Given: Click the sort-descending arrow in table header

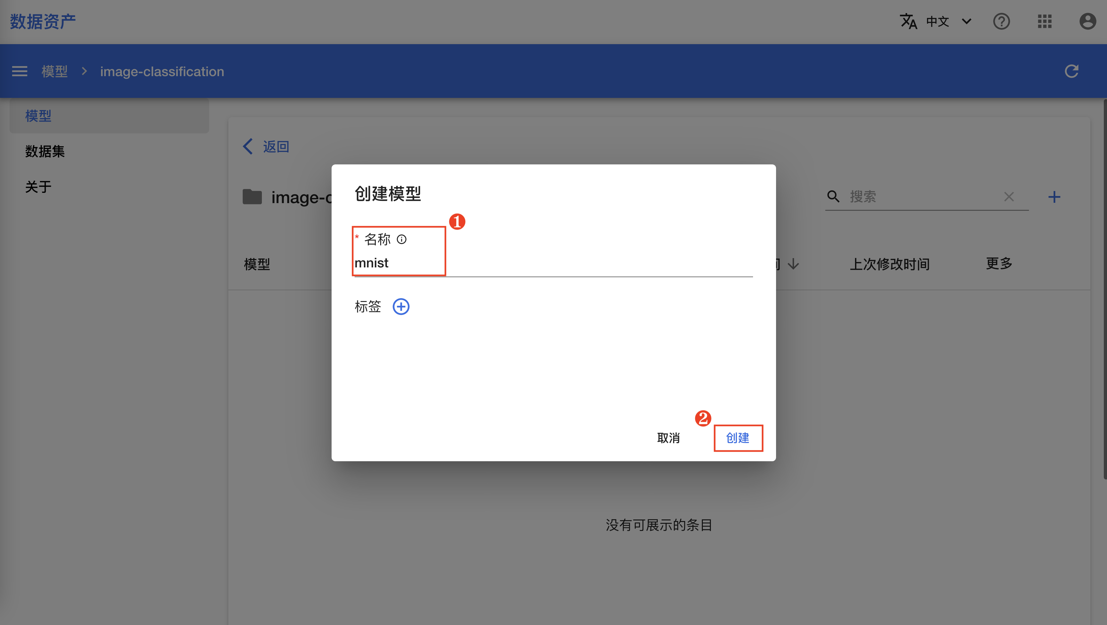Looking at the screenshot, I should click(x=794, y=264).
